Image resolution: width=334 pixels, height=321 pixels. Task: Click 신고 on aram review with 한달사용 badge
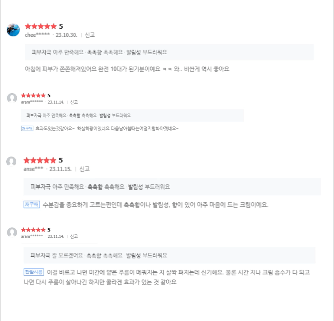coord(74,236)
